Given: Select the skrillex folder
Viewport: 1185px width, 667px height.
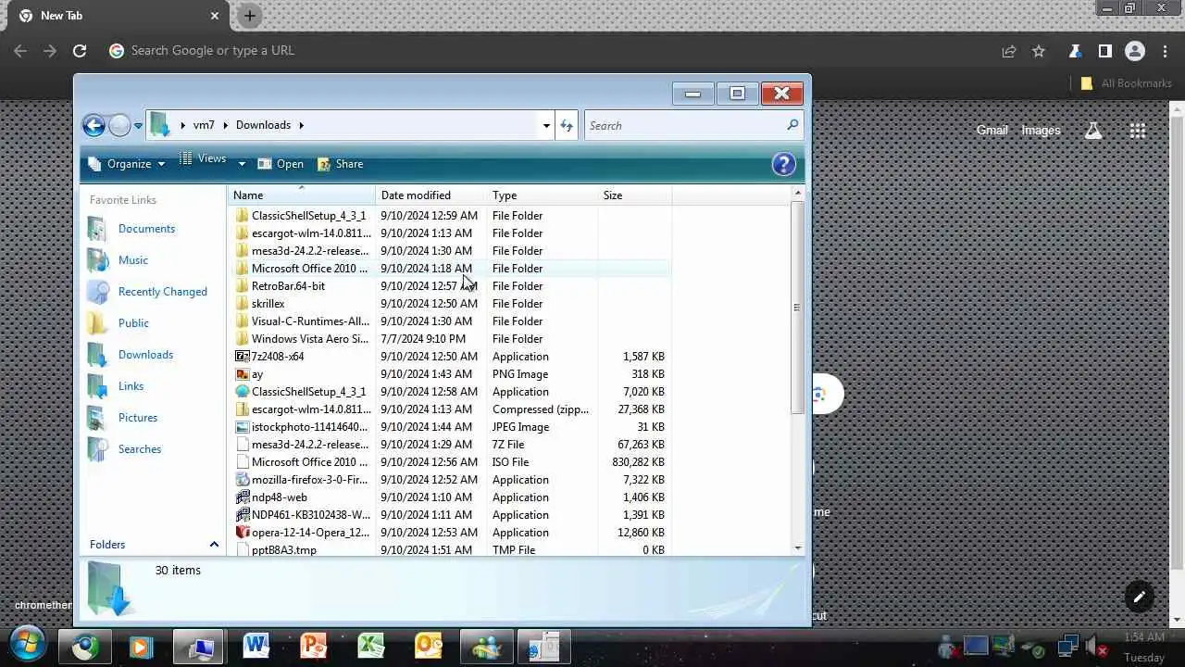Looking at the screenshot, I should (268, 304).
